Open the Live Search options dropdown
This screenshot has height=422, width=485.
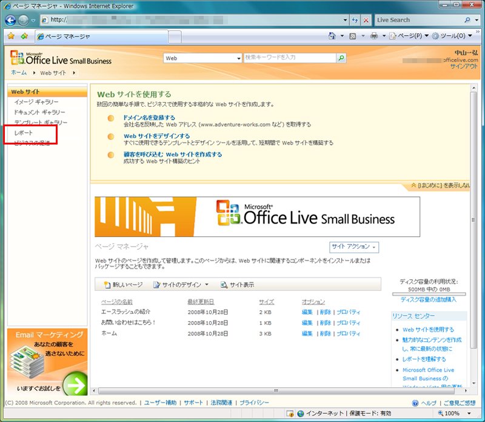click(477, 20)
